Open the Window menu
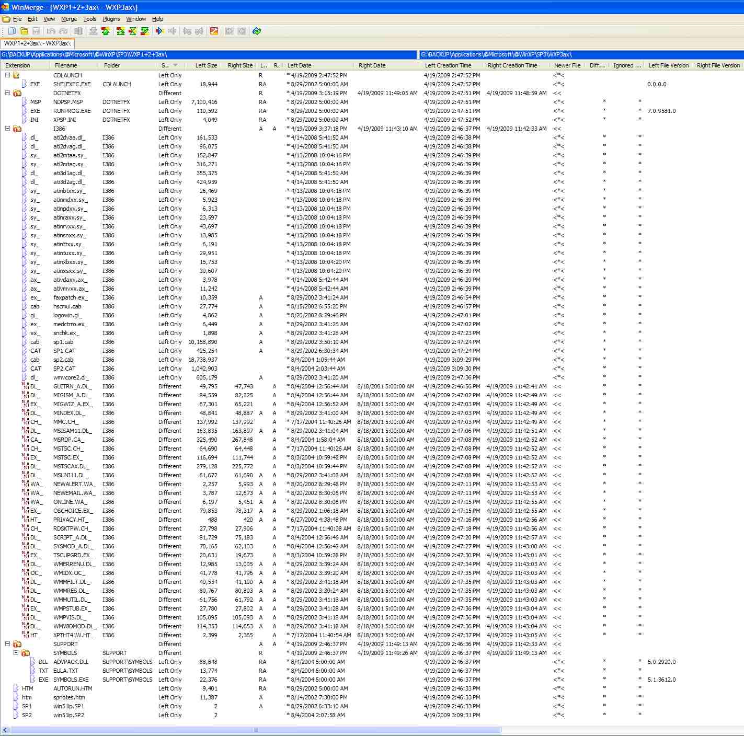 click(x=136, y=19)
